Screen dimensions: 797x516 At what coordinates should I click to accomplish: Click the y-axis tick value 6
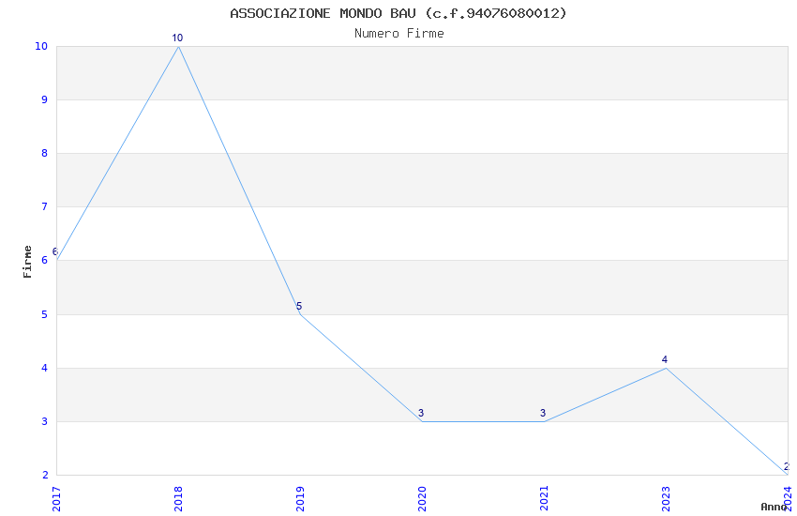(45, 260)
